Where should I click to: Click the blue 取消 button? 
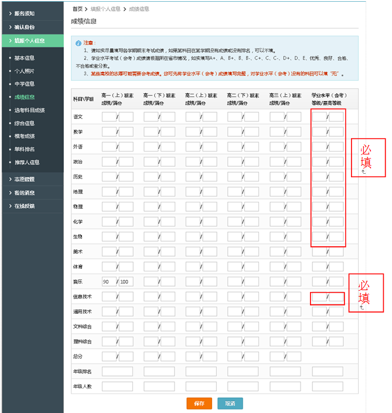coord(230,404)
